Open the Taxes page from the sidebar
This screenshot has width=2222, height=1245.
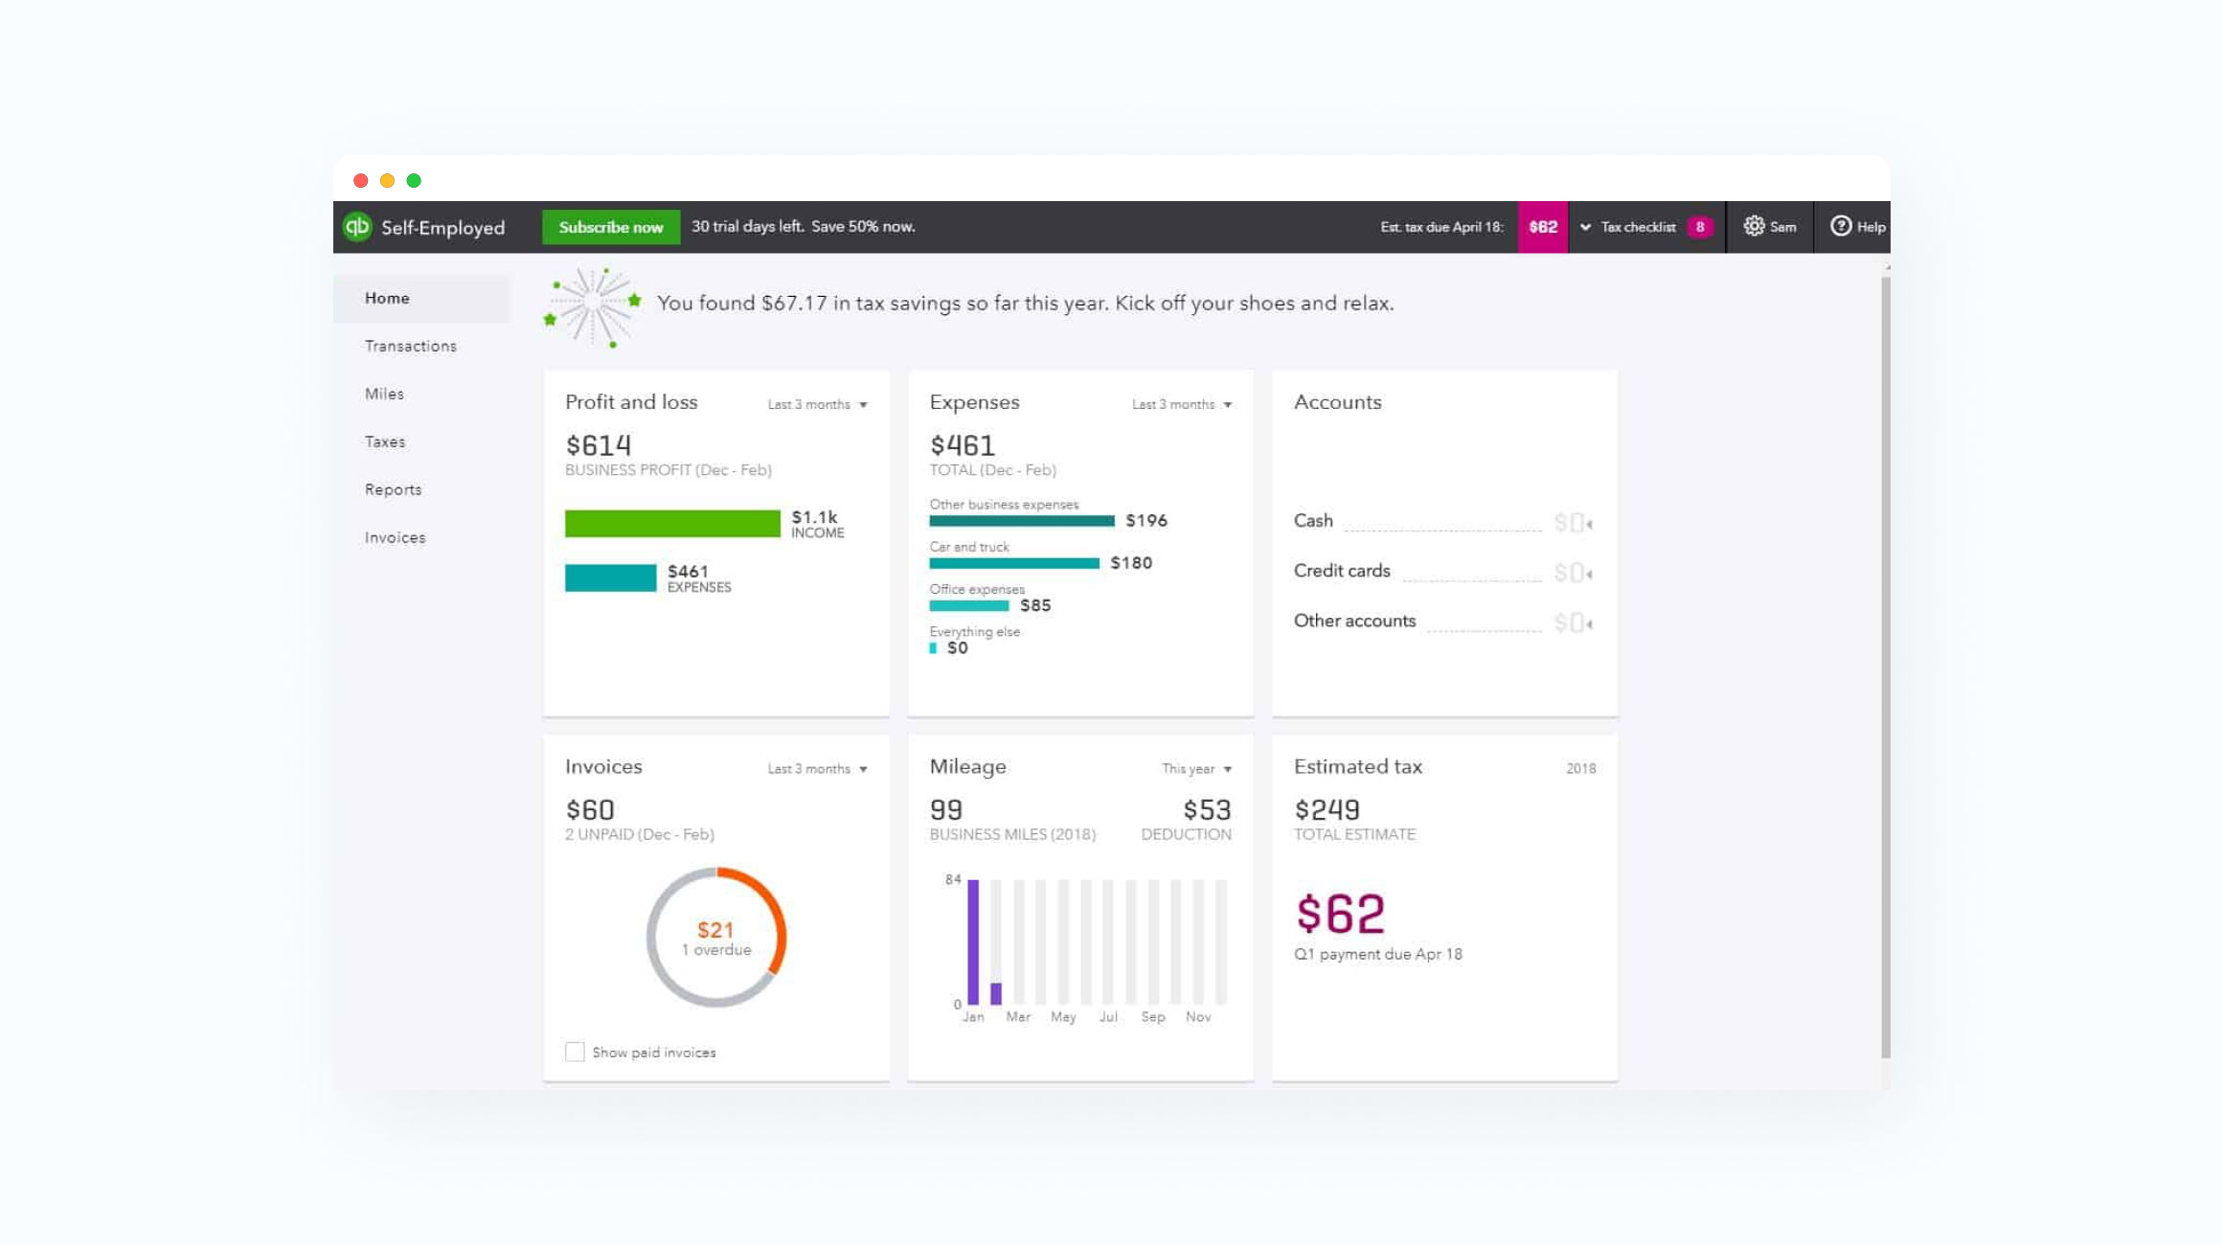(x=384, y=441)
